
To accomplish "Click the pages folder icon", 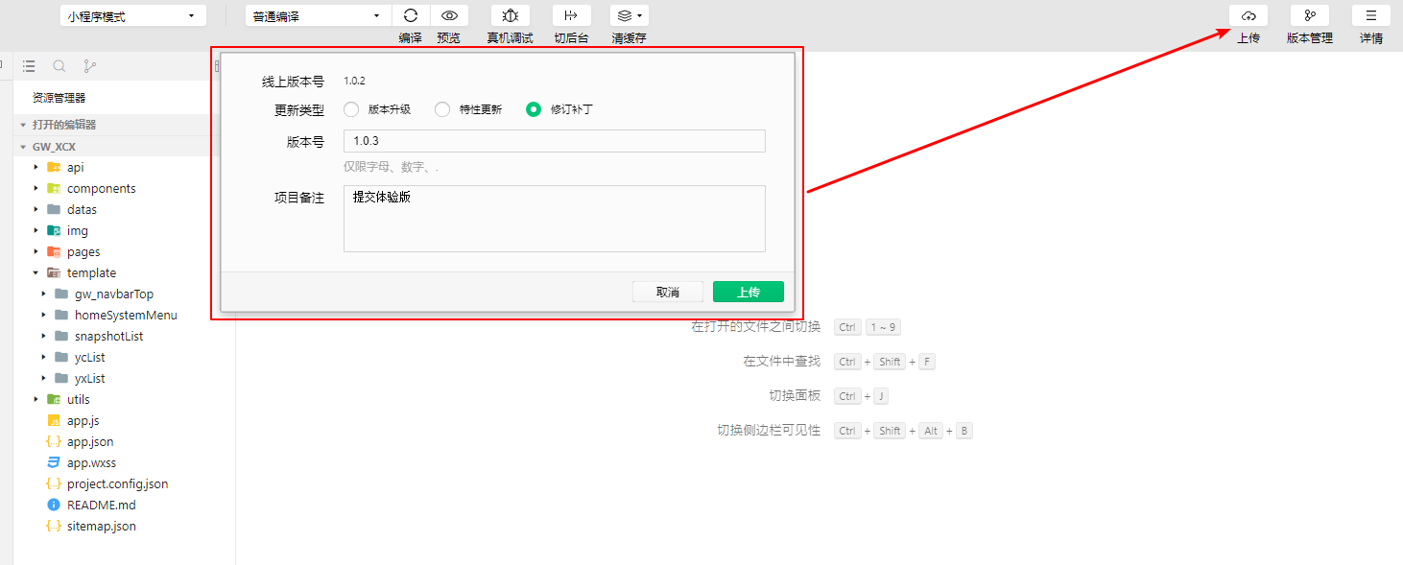I will (55, 251).
